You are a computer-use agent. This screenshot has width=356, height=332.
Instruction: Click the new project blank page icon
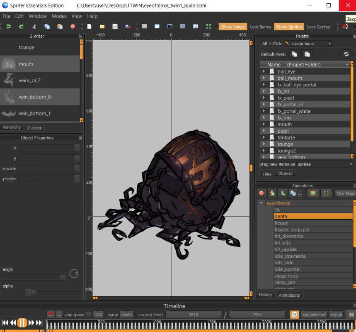pos(89,27)
